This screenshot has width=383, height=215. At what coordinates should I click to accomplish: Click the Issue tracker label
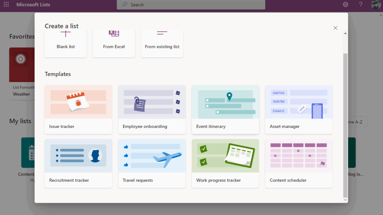62,126
